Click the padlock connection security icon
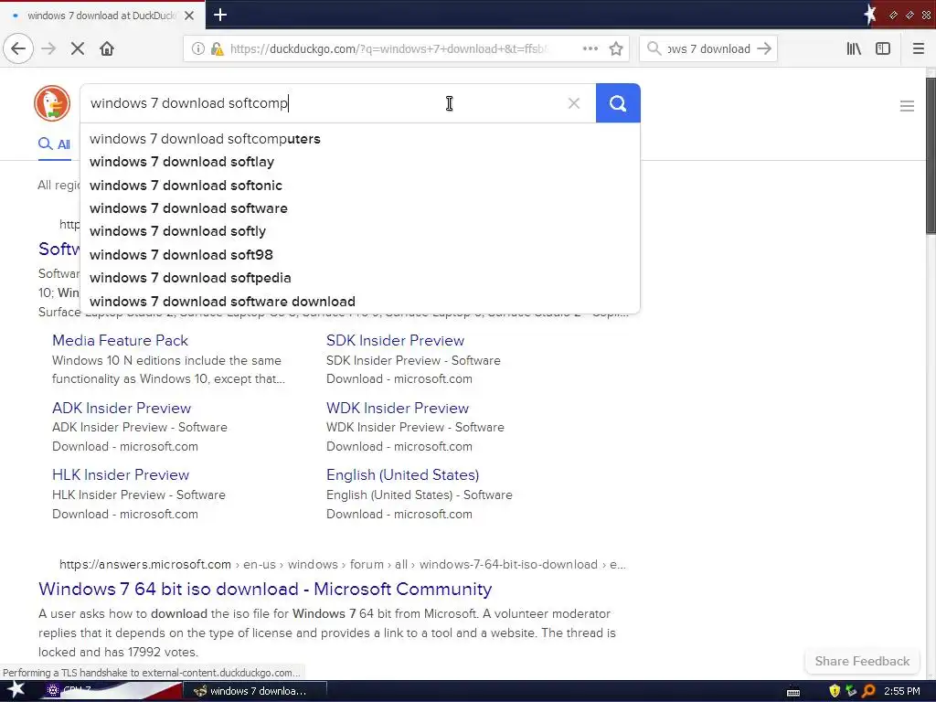Screen dimensions: 936x702 218,49
